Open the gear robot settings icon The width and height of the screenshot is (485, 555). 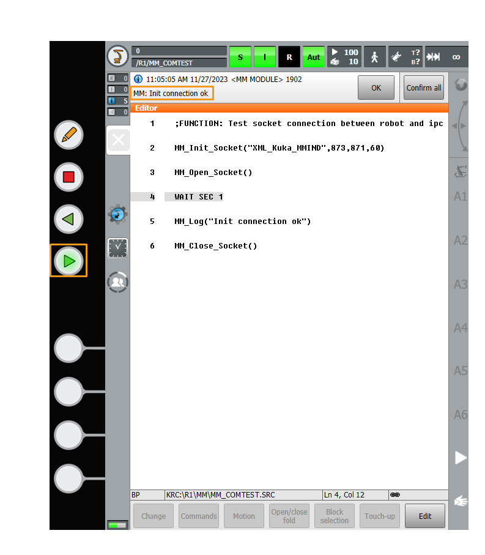pyautogui.click(x=118, y=214)
